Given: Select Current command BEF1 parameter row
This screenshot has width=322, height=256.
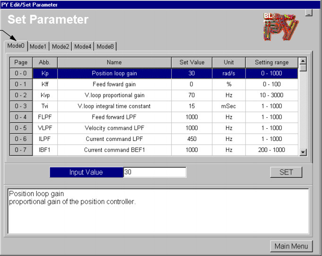Looking at the screenshot, I should click(x=114, y=150).
